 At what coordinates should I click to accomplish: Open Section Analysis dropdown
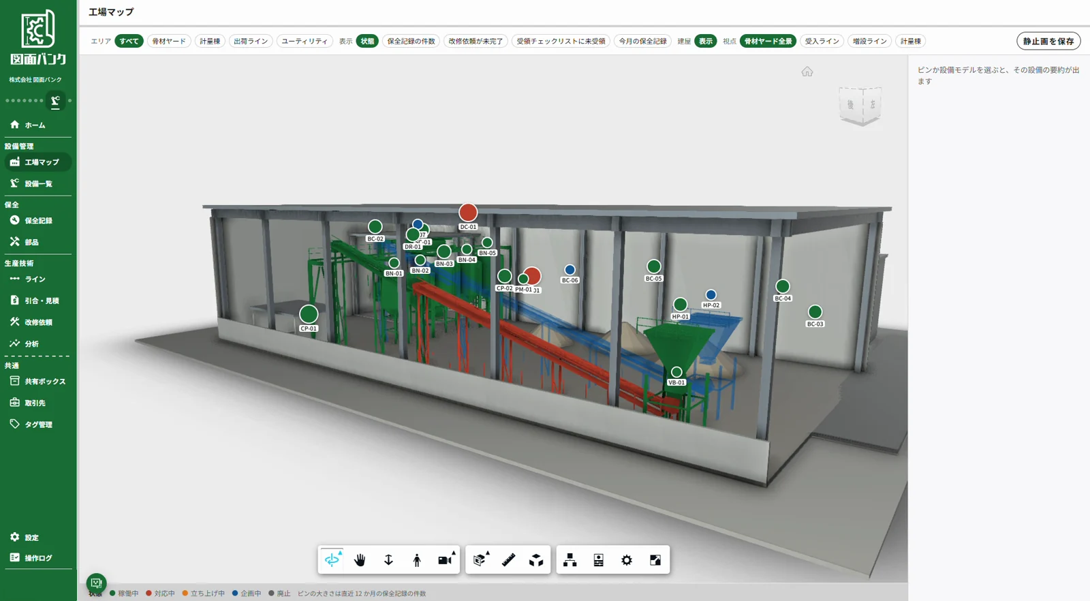point(488,553)
